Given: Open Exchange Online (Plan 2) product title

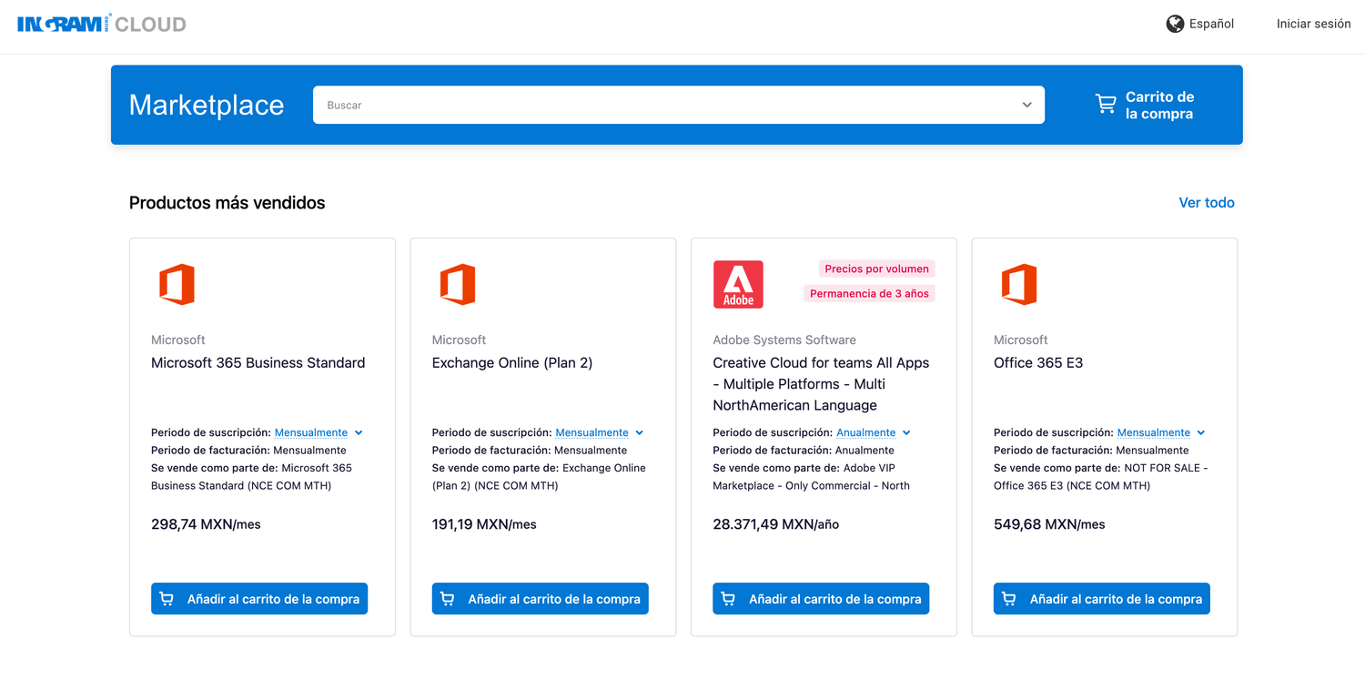Looking at the screenshot, I should (512, 362).
